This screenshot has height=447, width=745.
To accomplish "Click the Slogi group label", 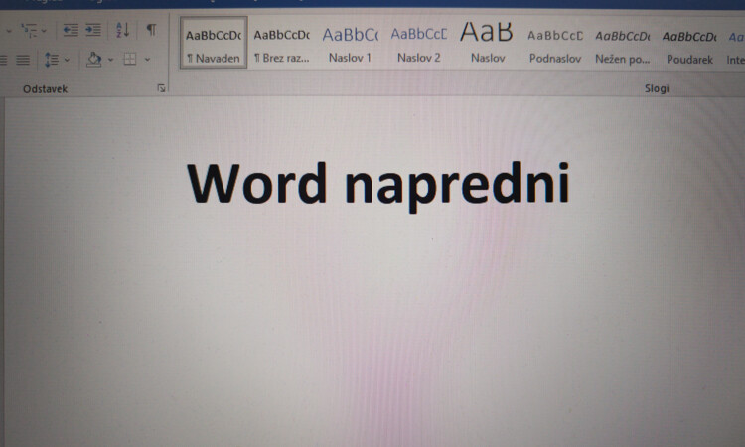I will coord(657,88).
